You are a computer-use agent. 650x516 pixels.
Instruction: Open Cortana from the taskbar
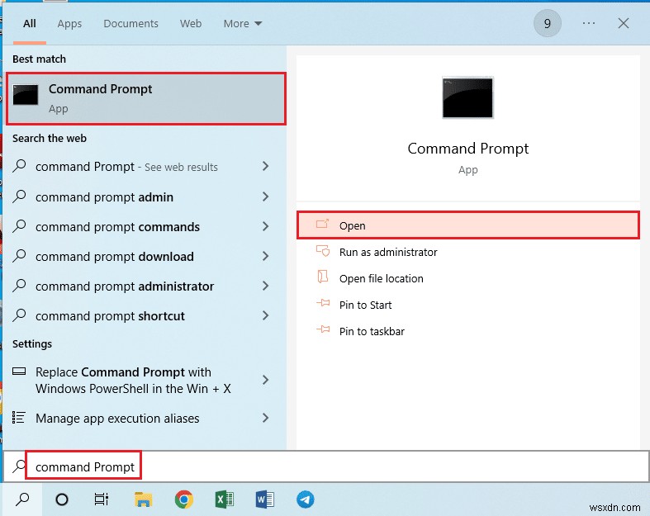coord(62,499)
